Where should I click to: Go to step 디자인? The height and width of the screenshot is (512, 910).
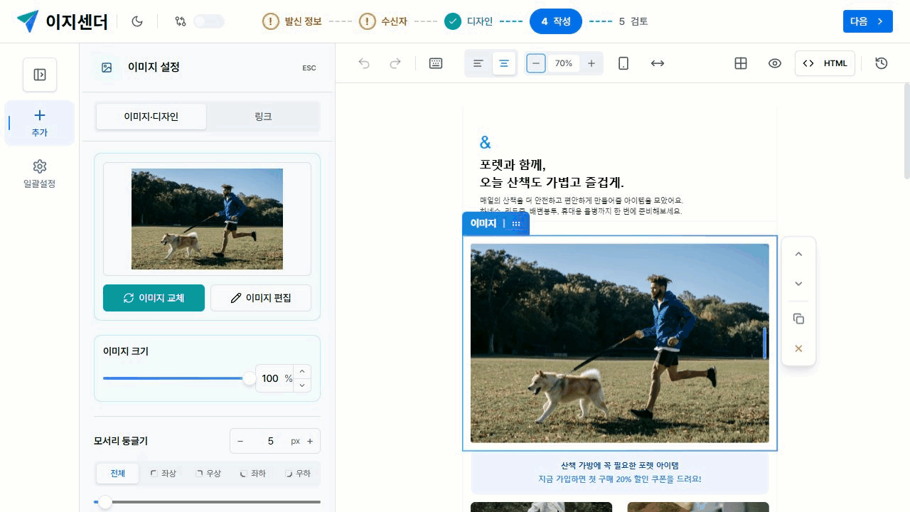pos(469,21)
